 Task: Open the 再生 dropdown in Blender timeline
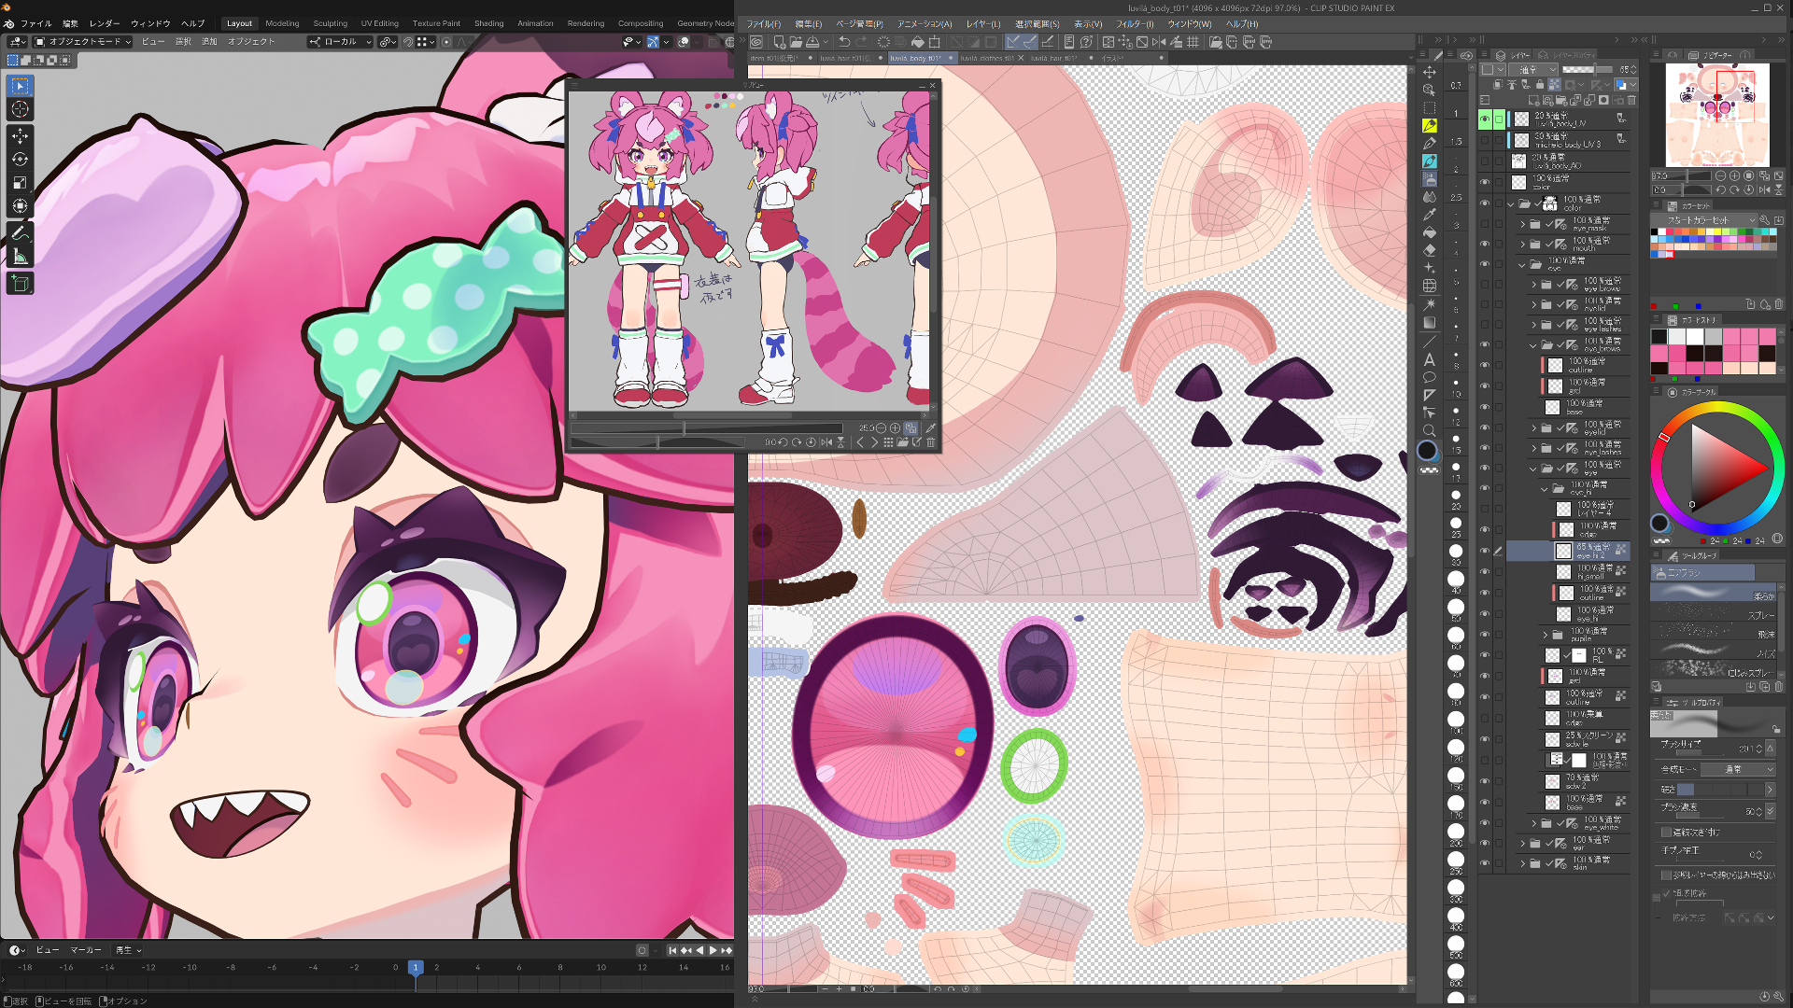click(128, 950)
